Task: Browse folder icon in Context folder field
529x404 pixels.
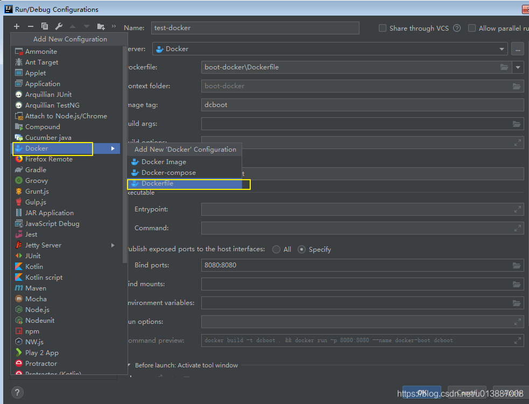Action: (x=517, y=86)
